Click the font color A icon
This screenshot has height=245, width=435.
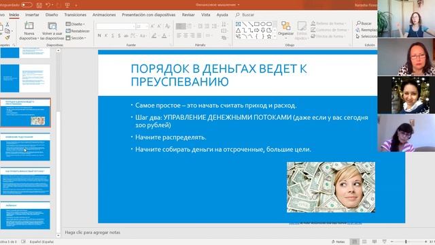point(164,35)
